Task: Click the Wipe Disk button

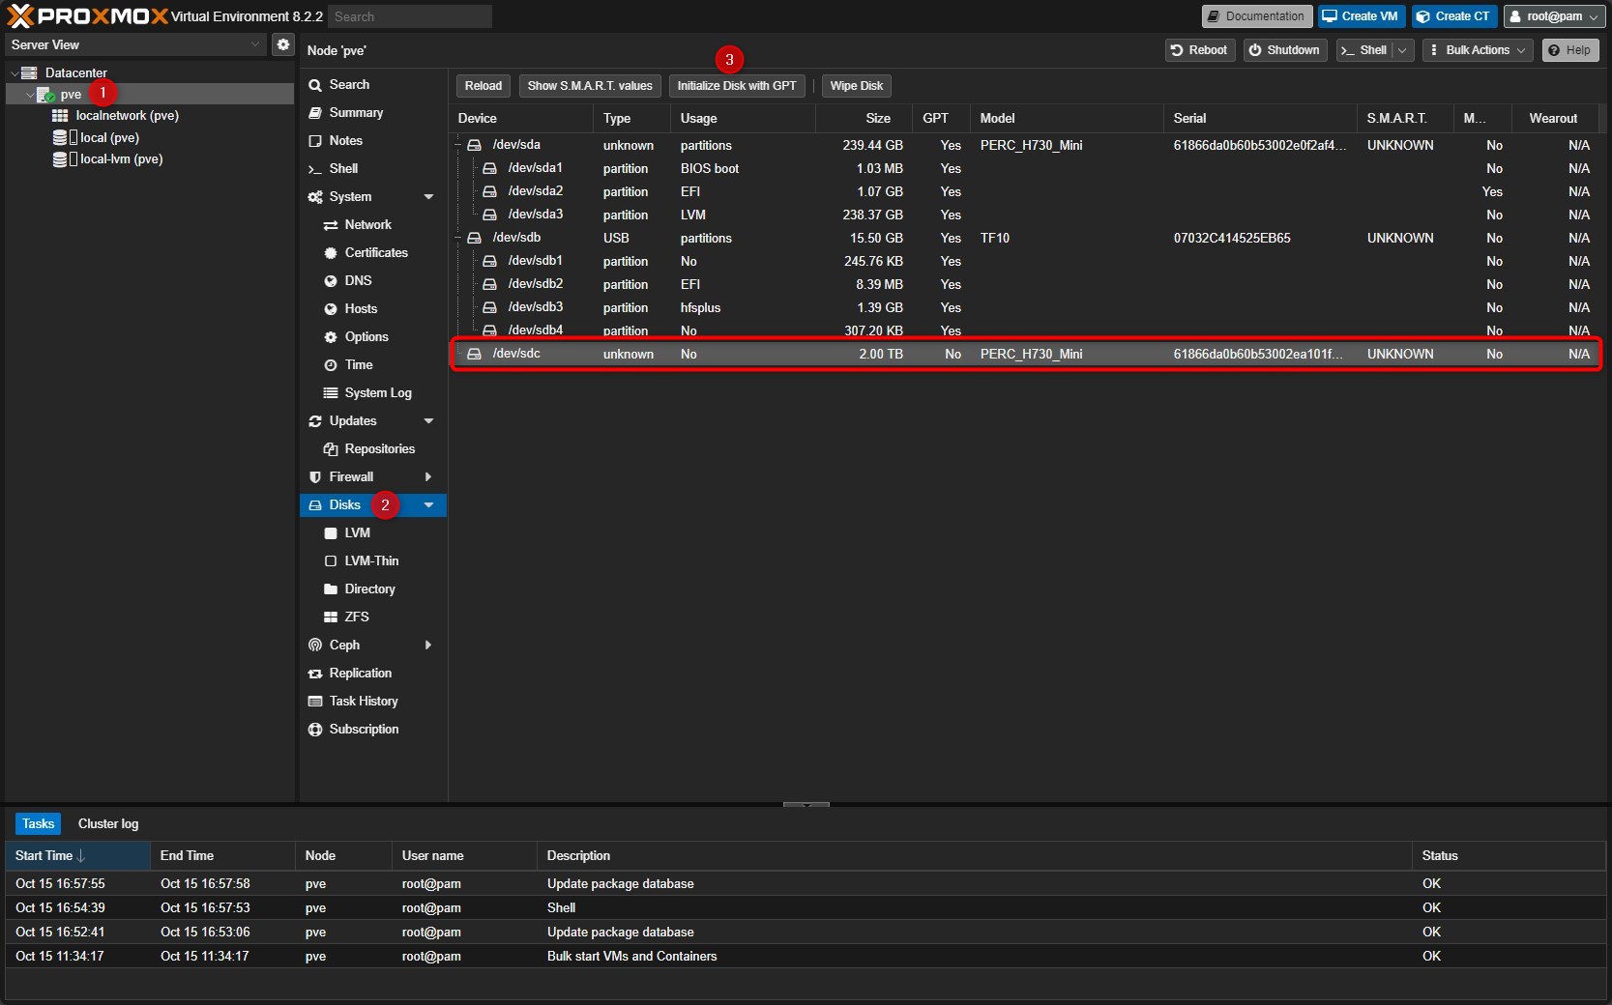Action: point(856,86)
